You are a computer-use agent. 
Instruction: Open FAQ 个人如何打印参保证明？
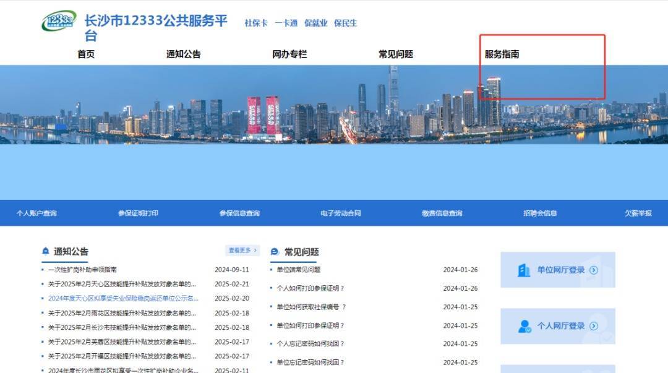tap(310, 288)
